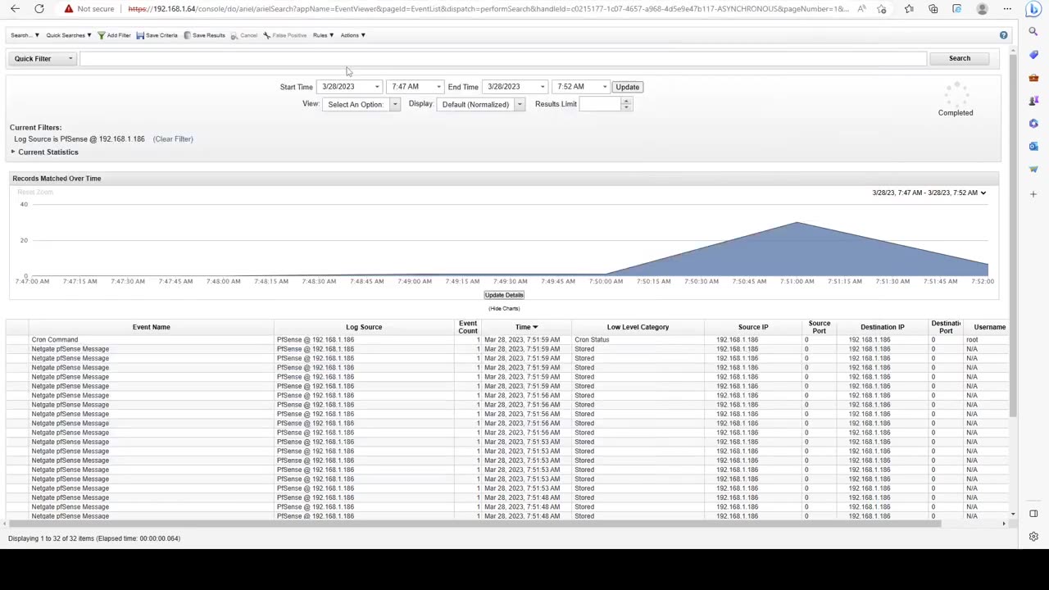Open the sidebar Tools briefcase icon
Viewport: 1049px width, 590px height.
point(1033,78)
